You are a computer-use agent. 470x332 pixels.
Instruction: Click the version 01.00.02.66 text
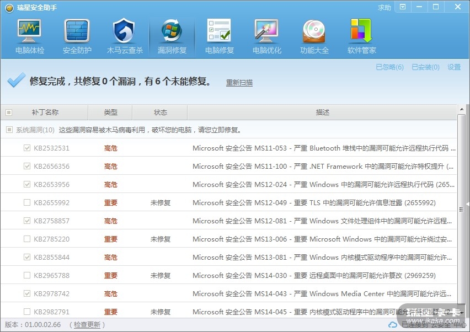[42, 325]
